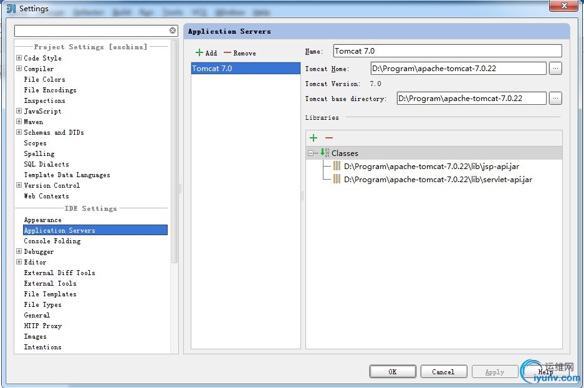This screenshot has width=584, height=388.
Task: Click the server Name field
Action: tap(448, 51)
